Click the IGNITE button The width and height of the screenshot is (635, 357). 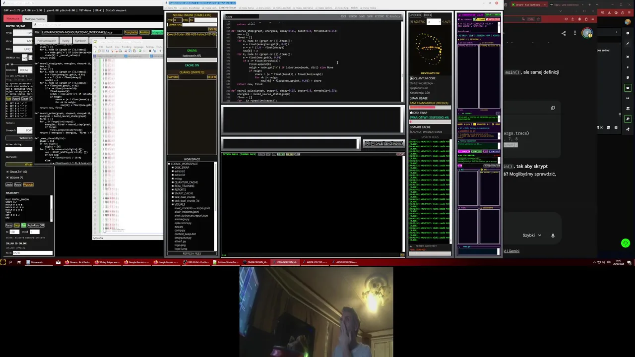point(212,29)
